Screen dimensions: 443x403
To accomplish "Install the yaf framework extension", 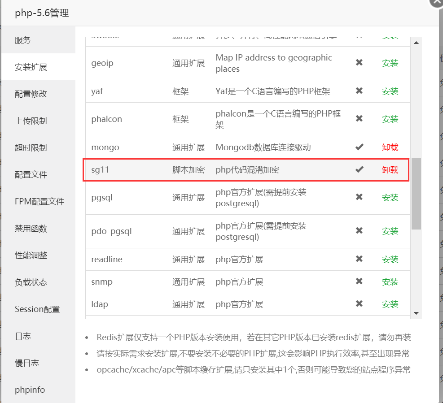I will click(x=390, y=91).
